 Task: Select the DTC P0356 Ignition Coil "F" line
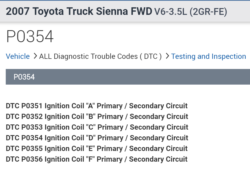click(96, 159)
